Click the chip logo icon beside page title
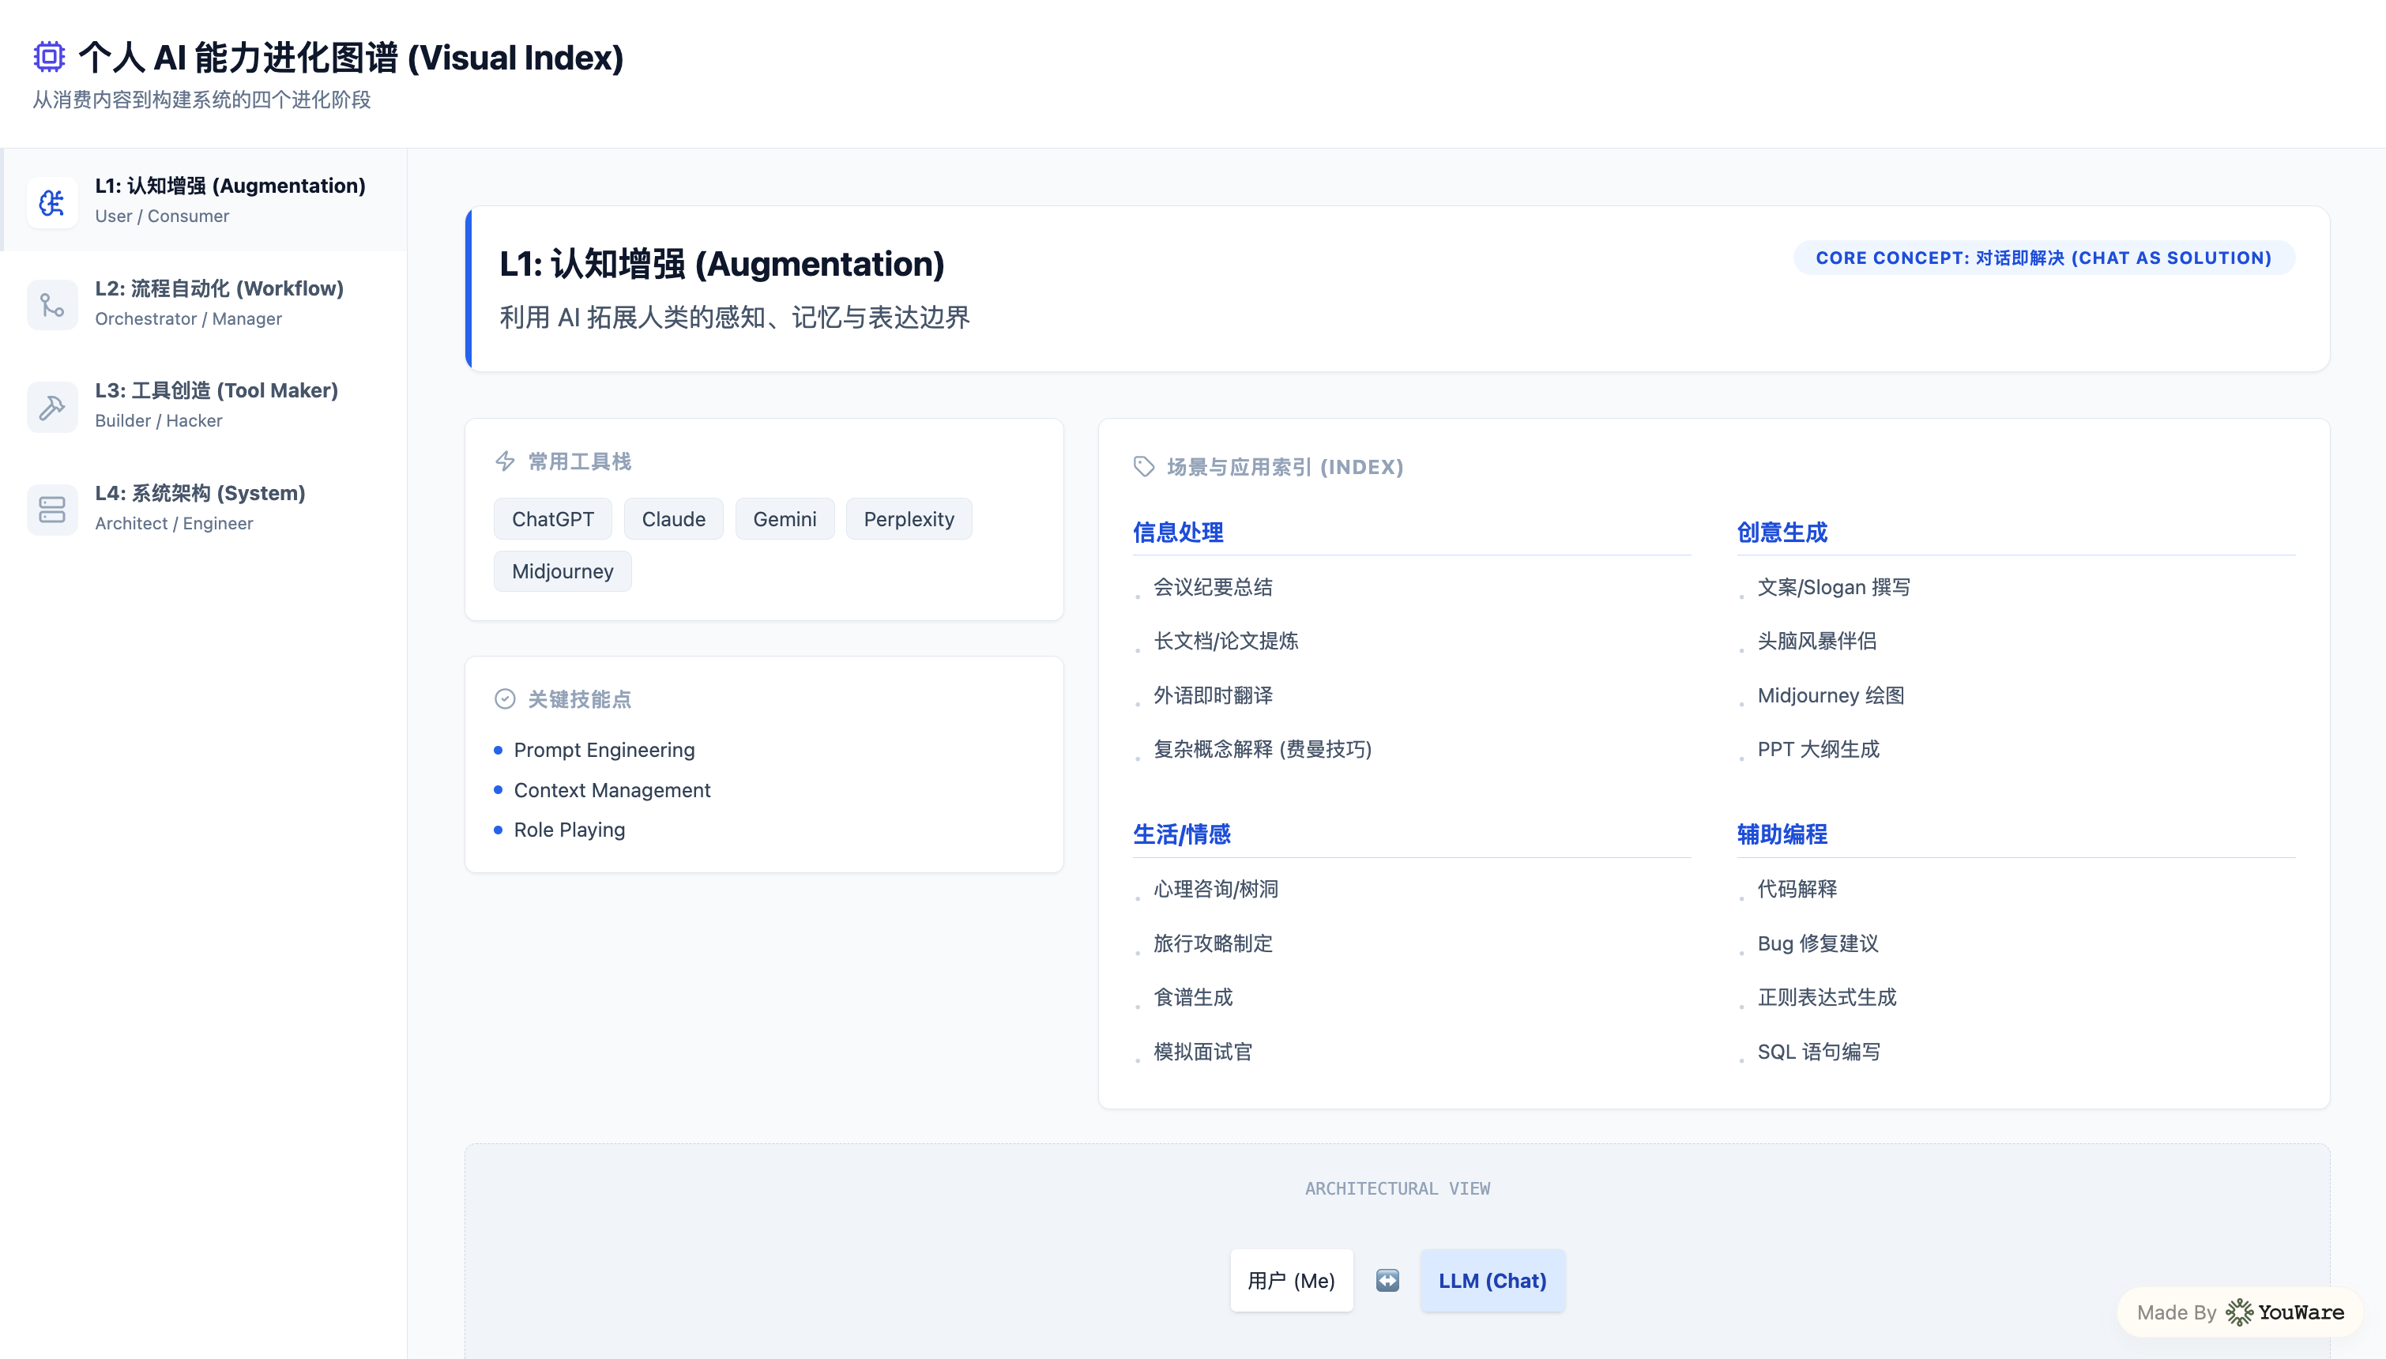 [48, 57]
